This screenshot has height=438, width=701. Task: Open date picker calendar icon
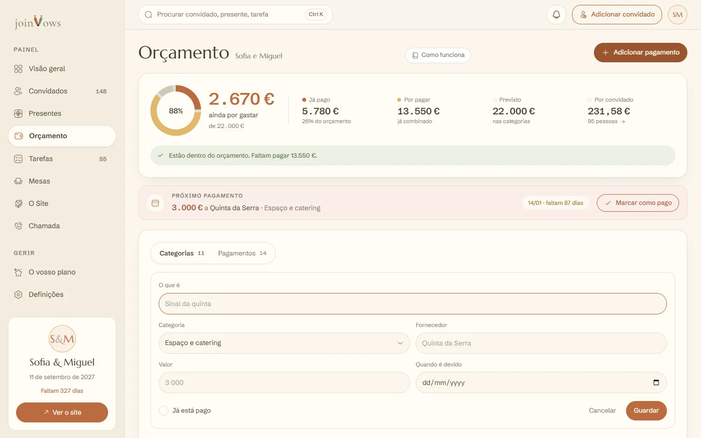(656, 383)
